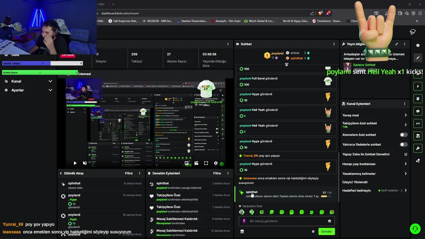Enable Yalnızca ifadelerle sohbet toggle
Image resolution: width=425 pixels, height=239 pixels.
(x=403, y=144)
